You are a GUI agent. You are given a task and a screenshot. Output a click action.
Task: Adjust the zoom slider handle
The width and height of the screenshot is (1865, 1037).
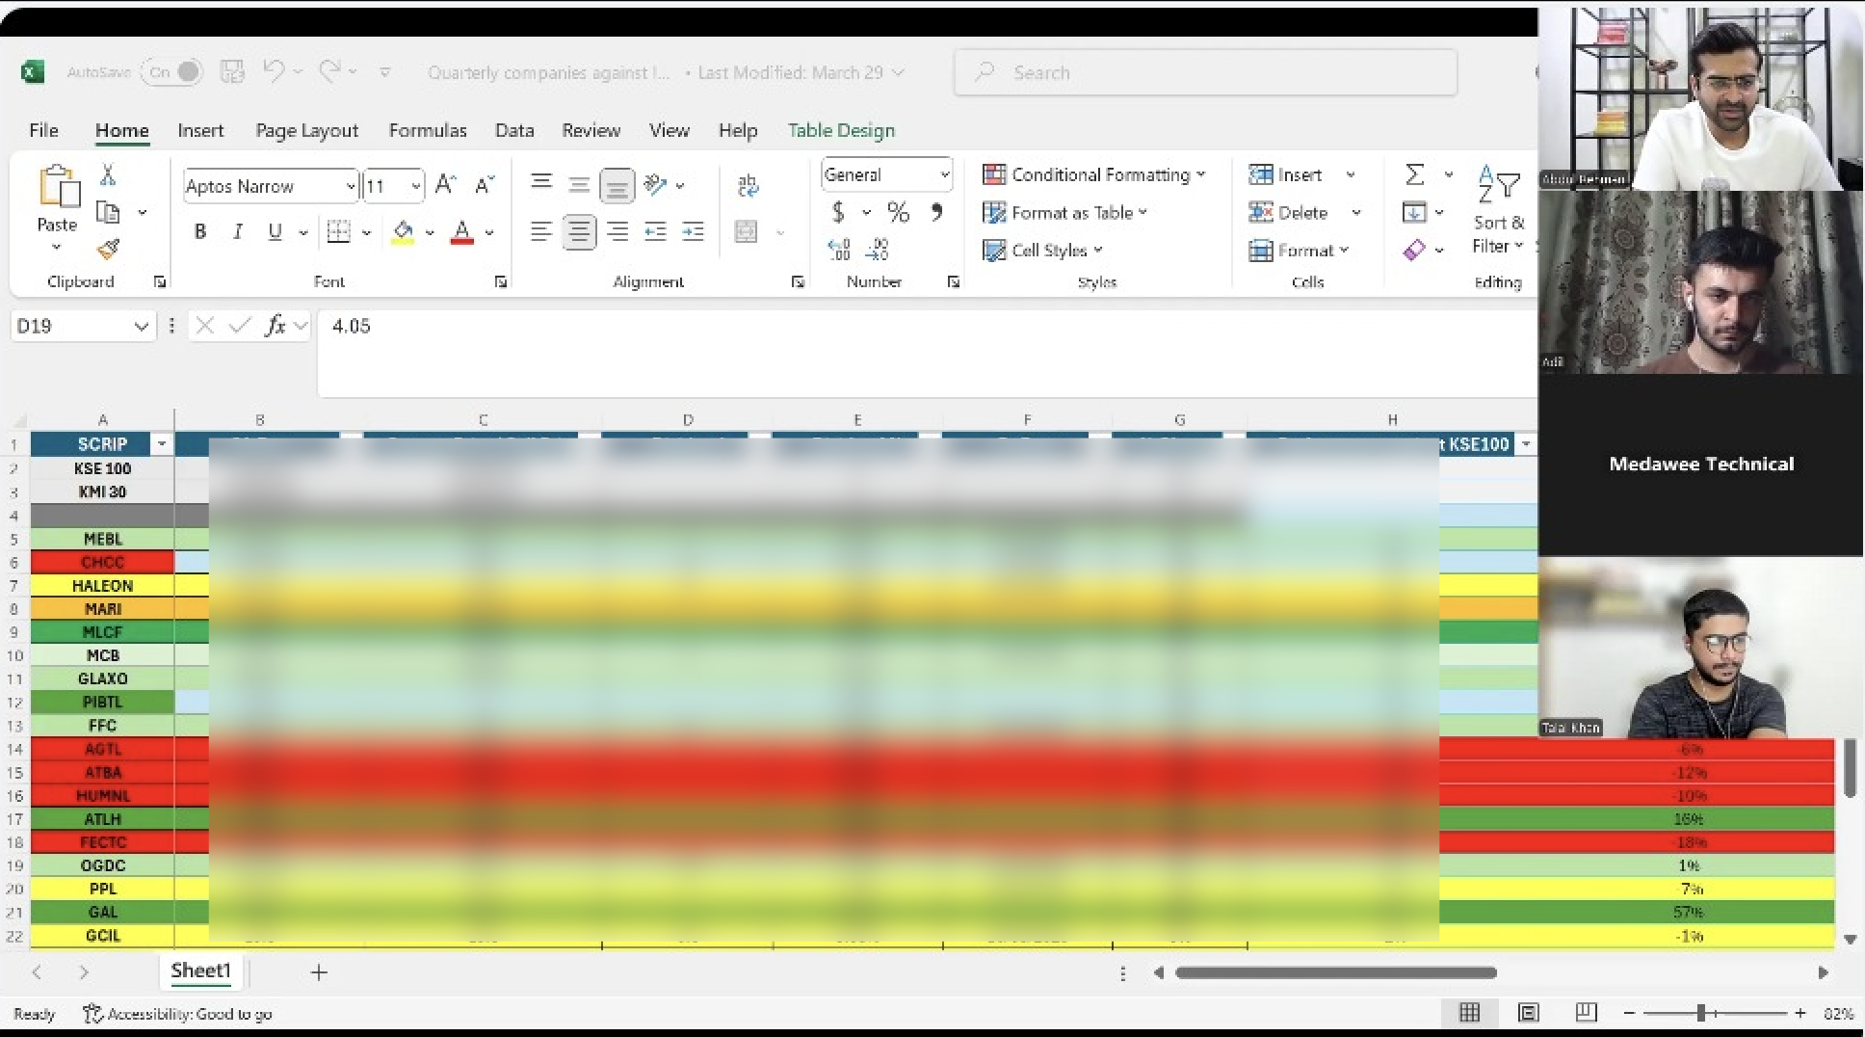point(1701,1013)
